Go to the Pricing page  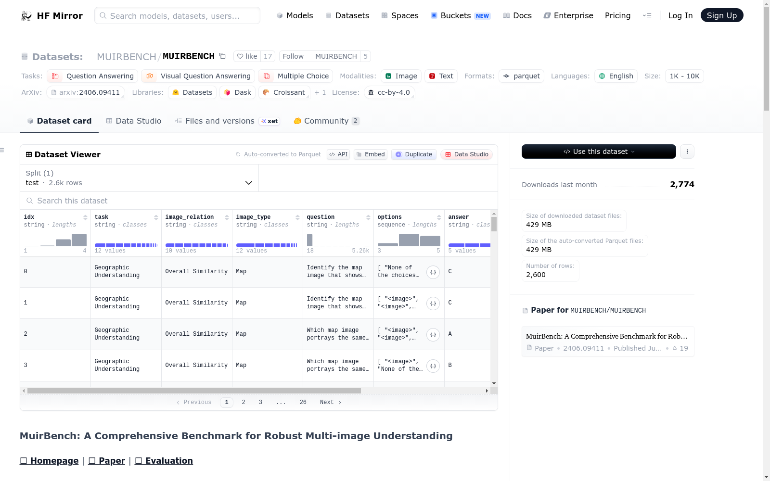coord(617,15)
